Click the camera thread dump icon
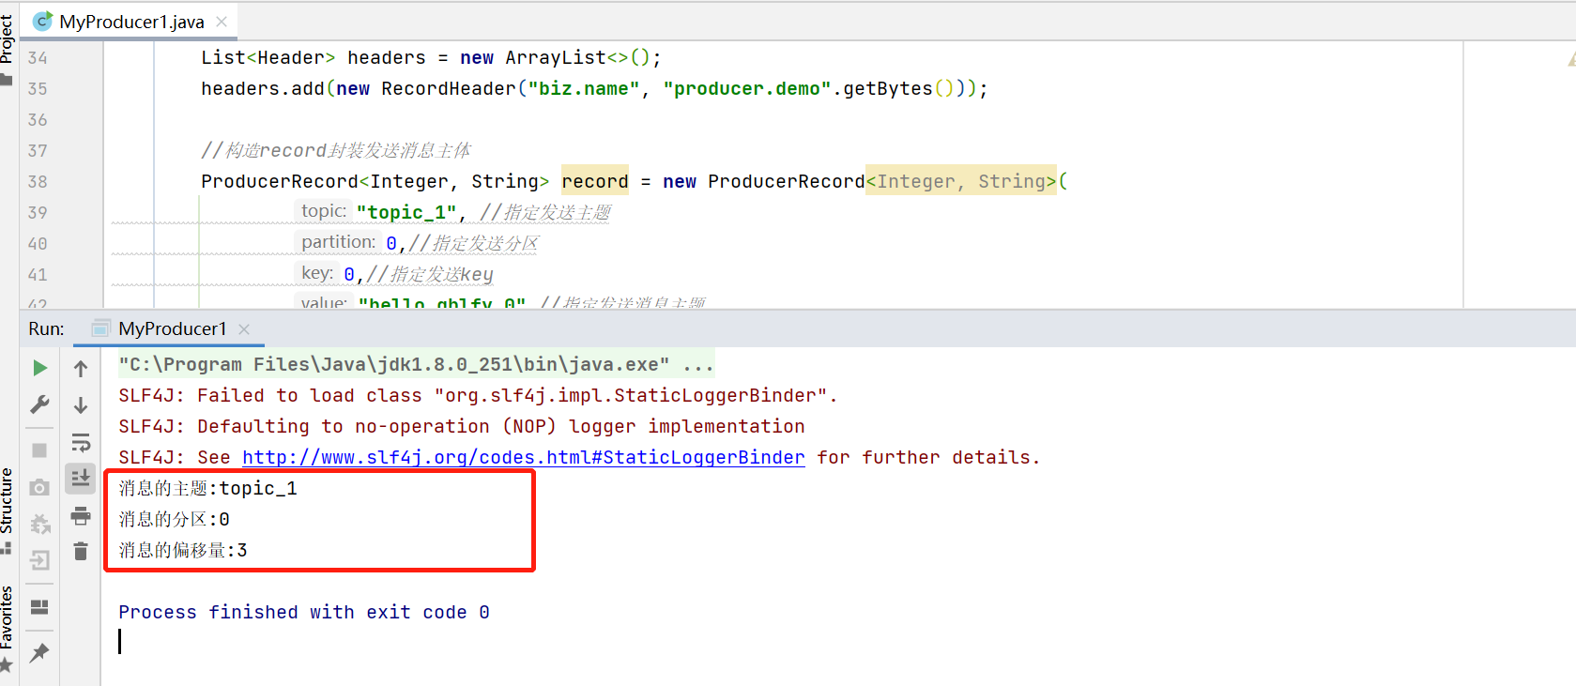This screenshot has width=1576, height=686. pyautogui.click(x=39, y=487)
